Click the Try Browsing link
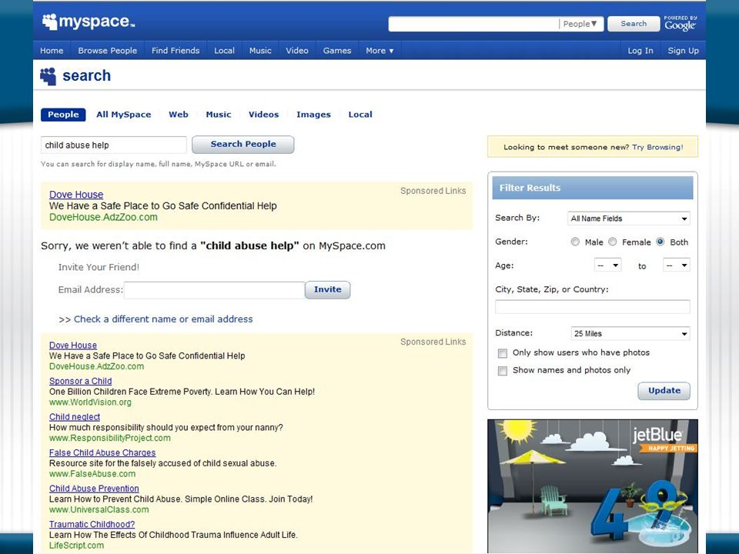The image size is (739, 554). pyautogui.click(x=657, y=147)
